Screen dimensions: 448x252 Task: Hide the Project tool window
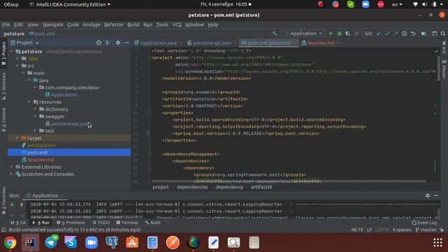point(126,43)
